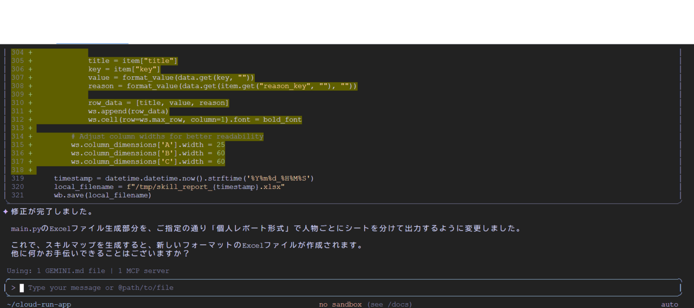Click the '1 MCP server' status text
694x308 pixels.
pyautogui.click(x=143, y=271)
